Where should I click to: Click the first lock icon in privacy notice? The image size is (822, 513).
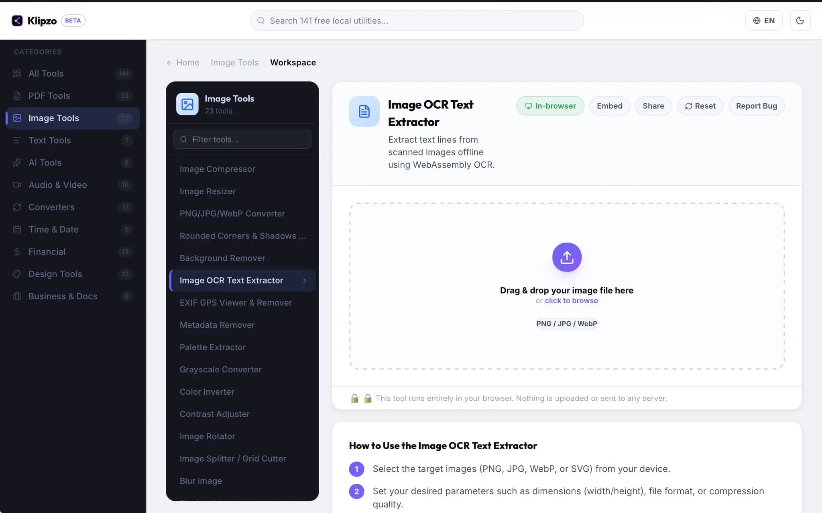coord(354,398)
